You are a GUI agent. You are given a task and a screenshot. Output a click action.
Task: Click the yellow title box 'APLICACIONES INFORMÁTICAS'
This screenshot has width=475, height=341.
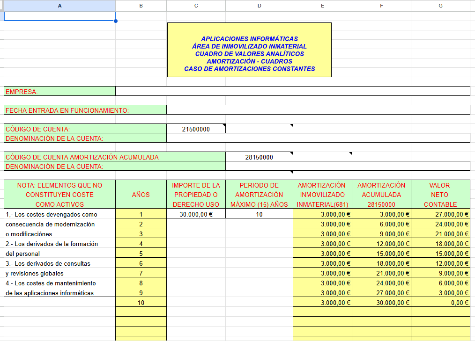click(x=249, y=50)
